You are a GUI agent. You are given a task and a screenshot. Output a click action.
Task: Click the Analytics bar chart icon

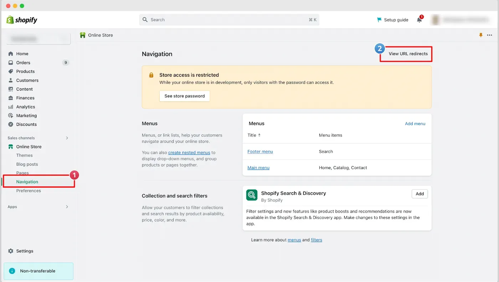[11, 107]
